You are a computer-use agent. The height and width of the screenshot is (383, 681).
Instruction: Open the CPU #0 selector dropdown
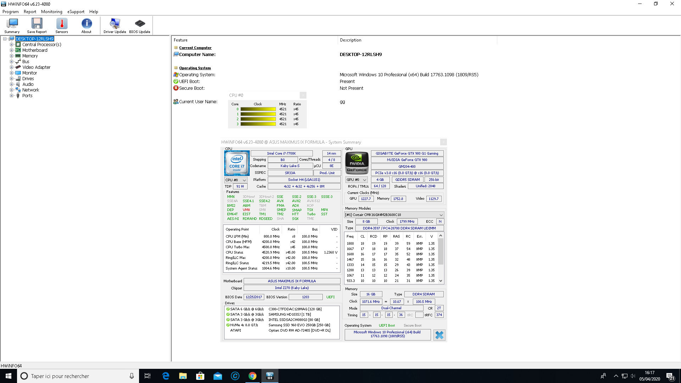(x=236, y=180)
